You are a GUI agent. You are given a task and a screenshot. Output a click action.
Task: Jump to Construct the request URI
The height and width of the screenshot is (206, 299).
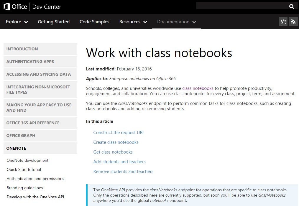tap(119, 133)
